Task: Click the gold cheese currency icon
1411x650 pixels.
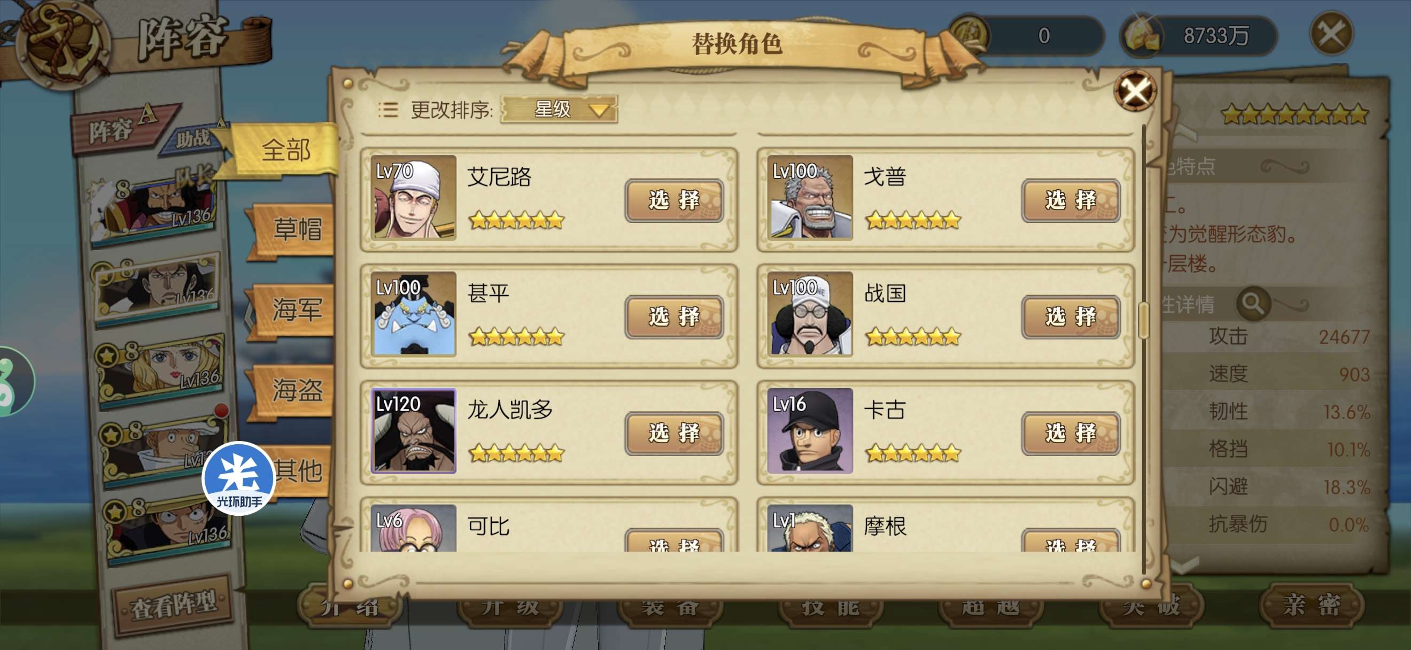Action: (1143, 35)
